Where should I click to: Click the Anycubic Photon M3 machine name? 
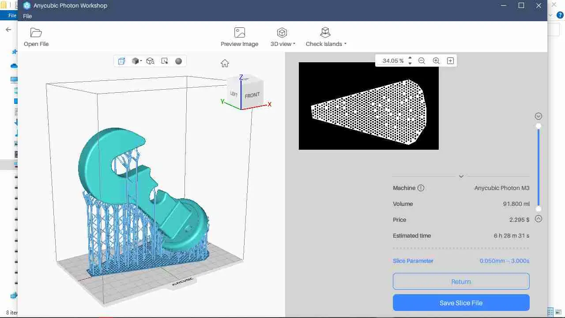pos(502,188)
